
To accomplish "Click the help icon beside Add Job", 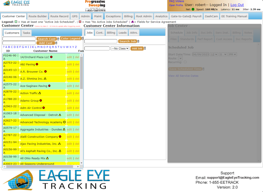I will [145, 48].
